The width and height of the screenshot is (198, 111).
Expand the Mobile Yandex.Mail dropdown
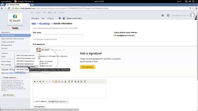[75, 18]
